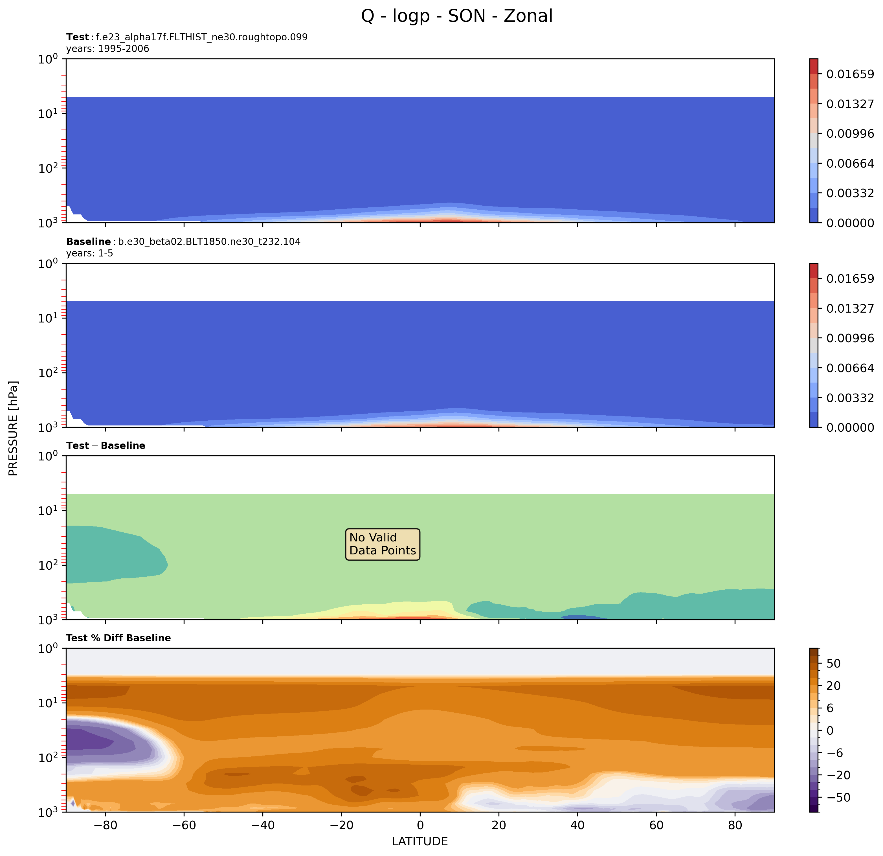Click the 0.00664 tick on the top colorbar
The height and width of the screenshot is (856, 883).
850,164
